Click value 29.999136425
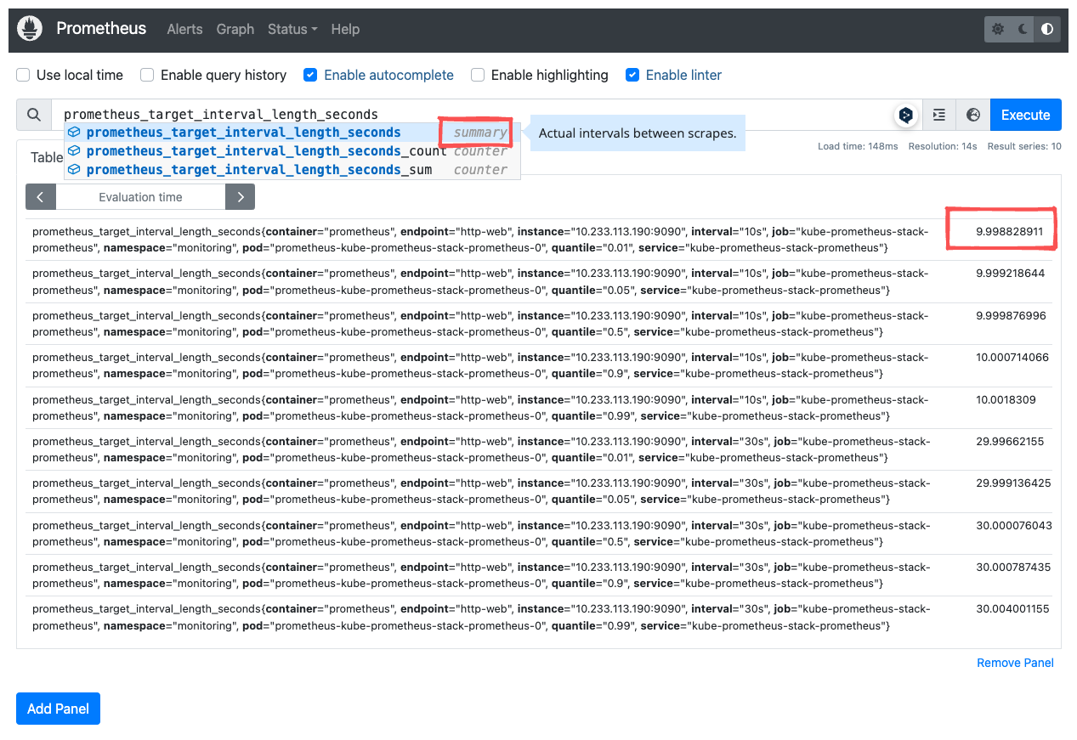 [1013, 483]
